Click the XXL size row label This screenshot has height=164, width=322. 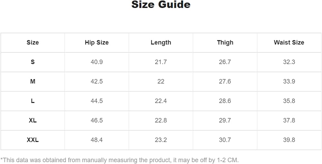tap(33, 140)
